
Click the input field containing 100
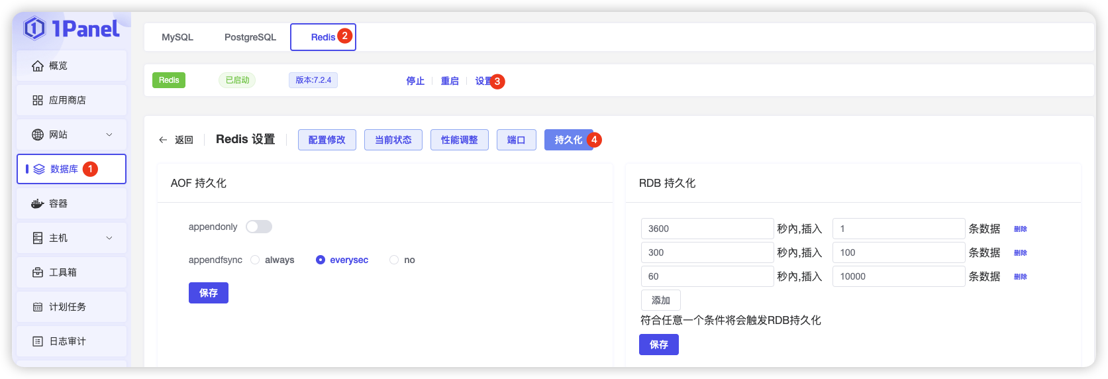pyautogui.click(x=899, y=252)
